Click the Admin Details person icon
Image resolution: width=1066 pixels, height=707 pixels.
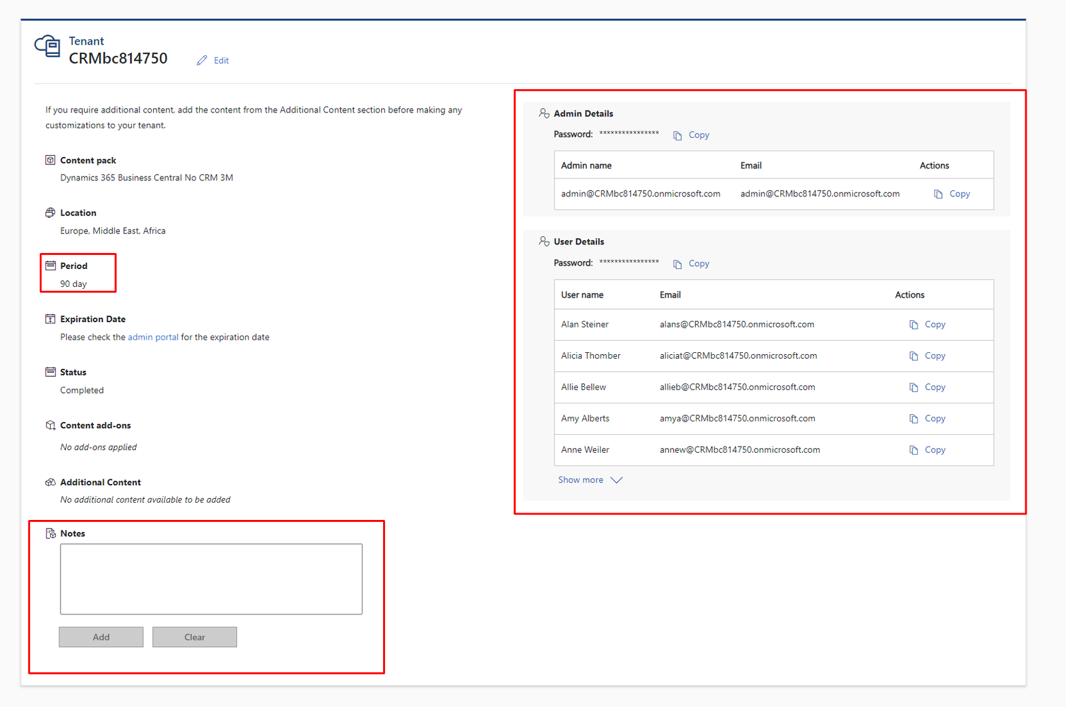[544, 113]
